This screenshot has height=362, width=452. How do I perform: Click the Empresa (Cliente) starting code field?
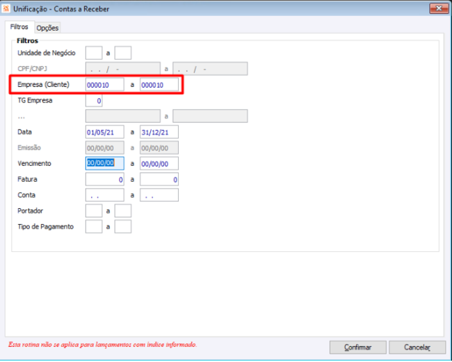click(104, 84)
